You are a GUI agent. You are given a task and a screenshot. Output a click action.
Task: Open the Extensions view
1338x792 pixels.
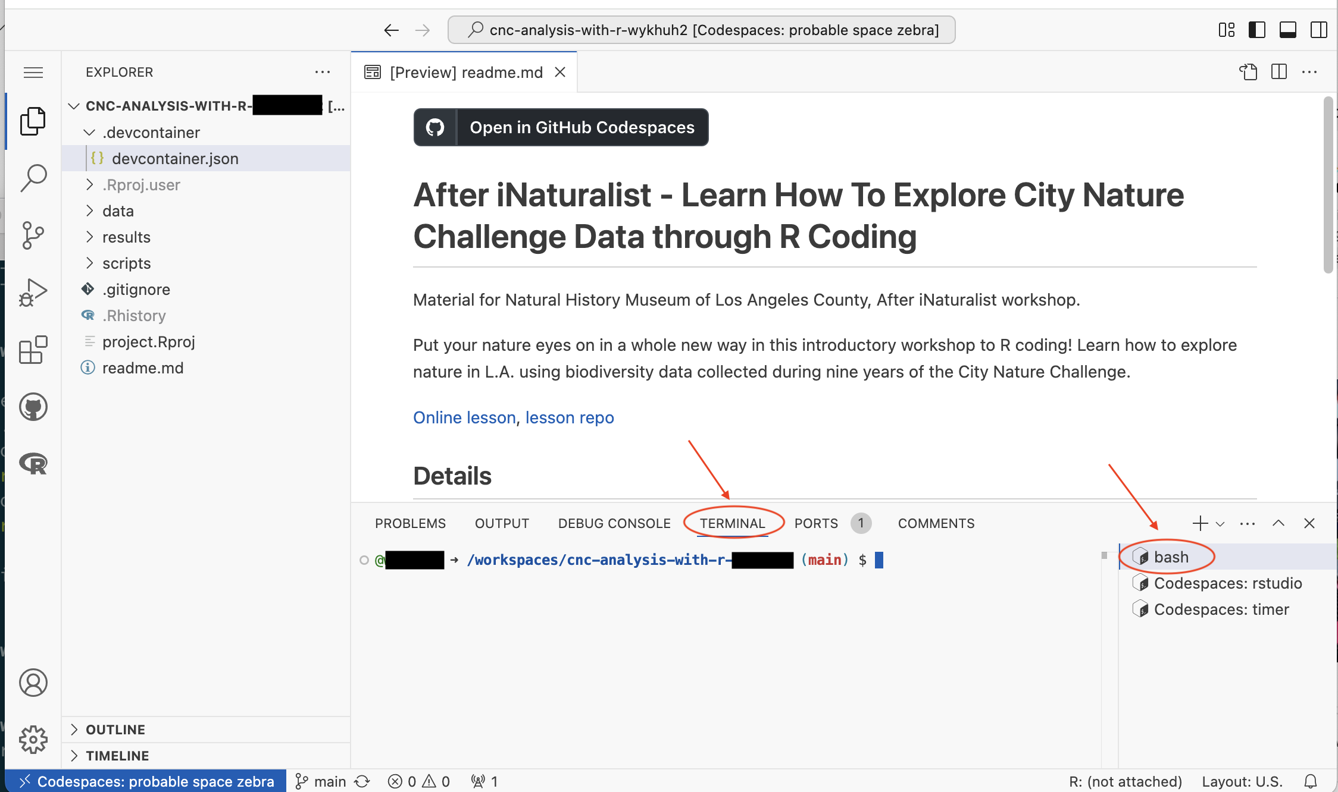click(33, 350)
